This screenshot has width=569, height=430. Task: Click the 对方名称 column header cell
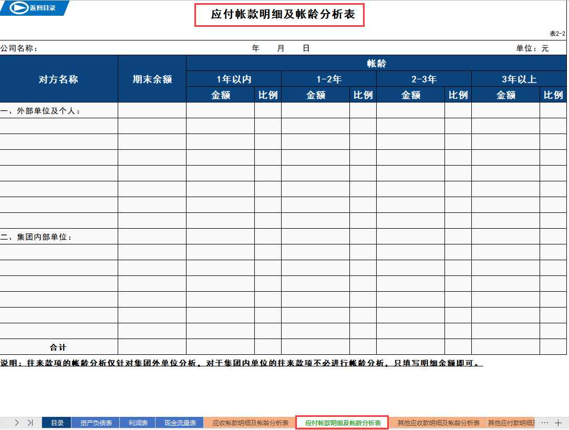point(59,78)
